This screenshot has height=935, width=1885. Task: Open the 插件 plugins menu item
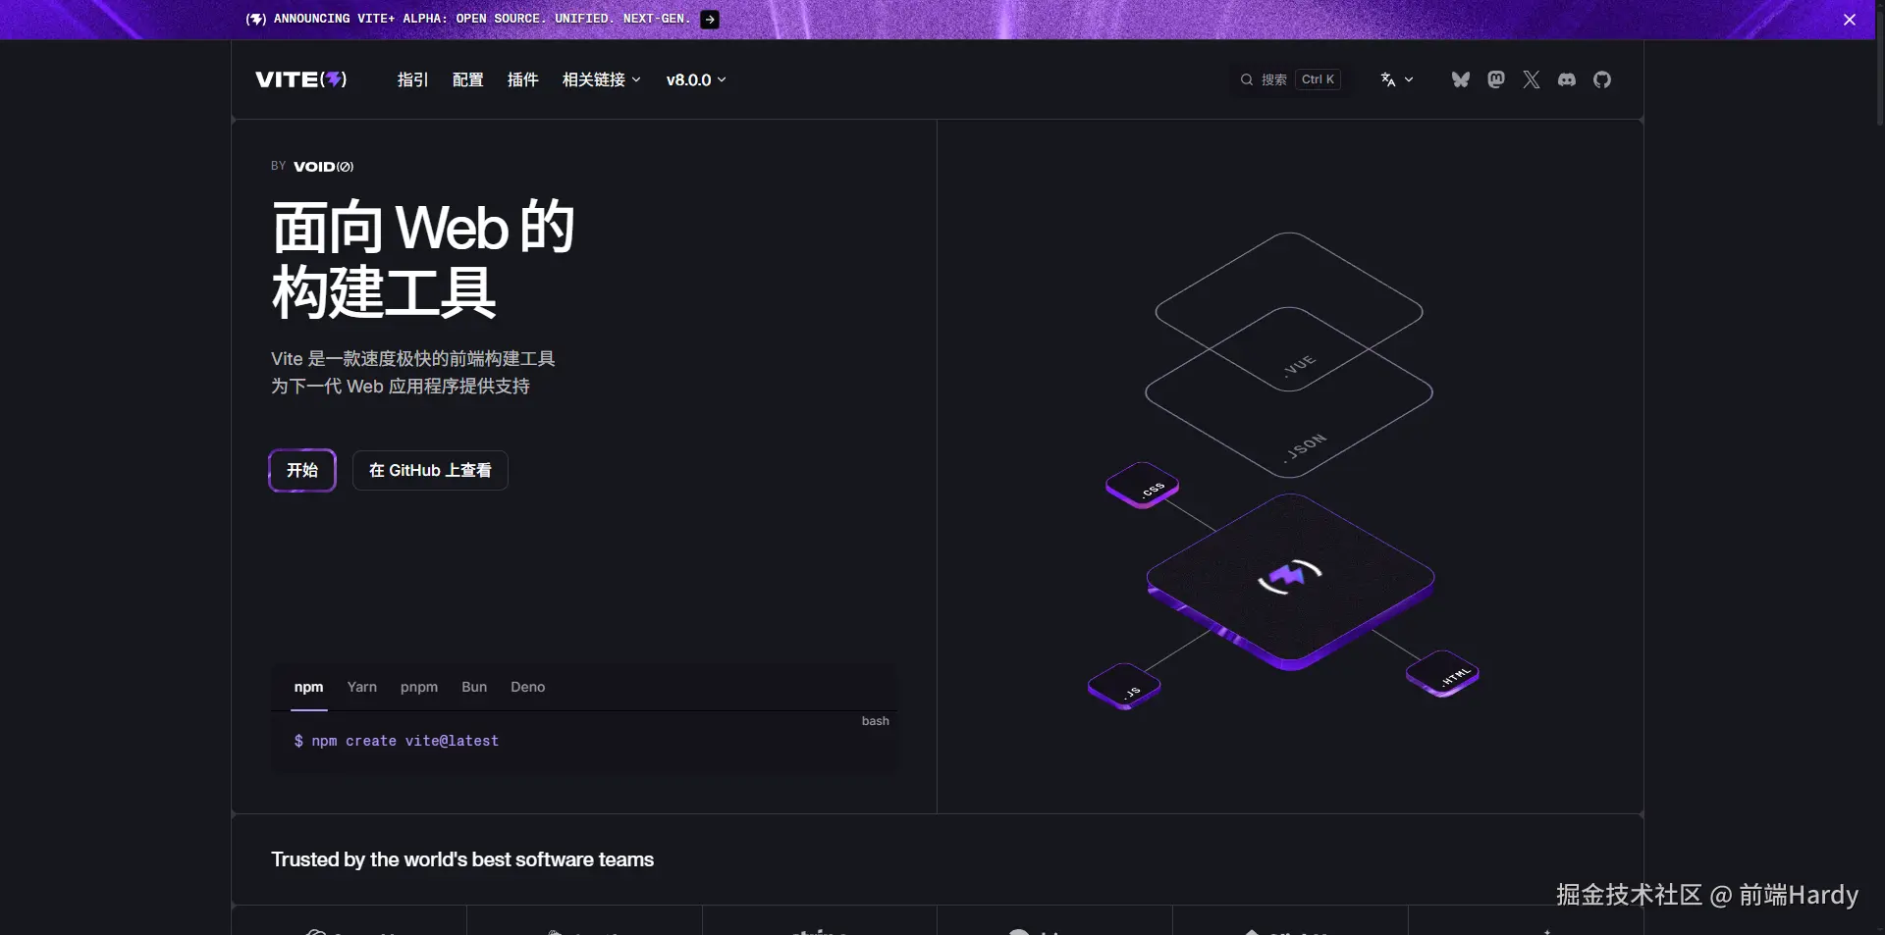click(x=523, y=79)
